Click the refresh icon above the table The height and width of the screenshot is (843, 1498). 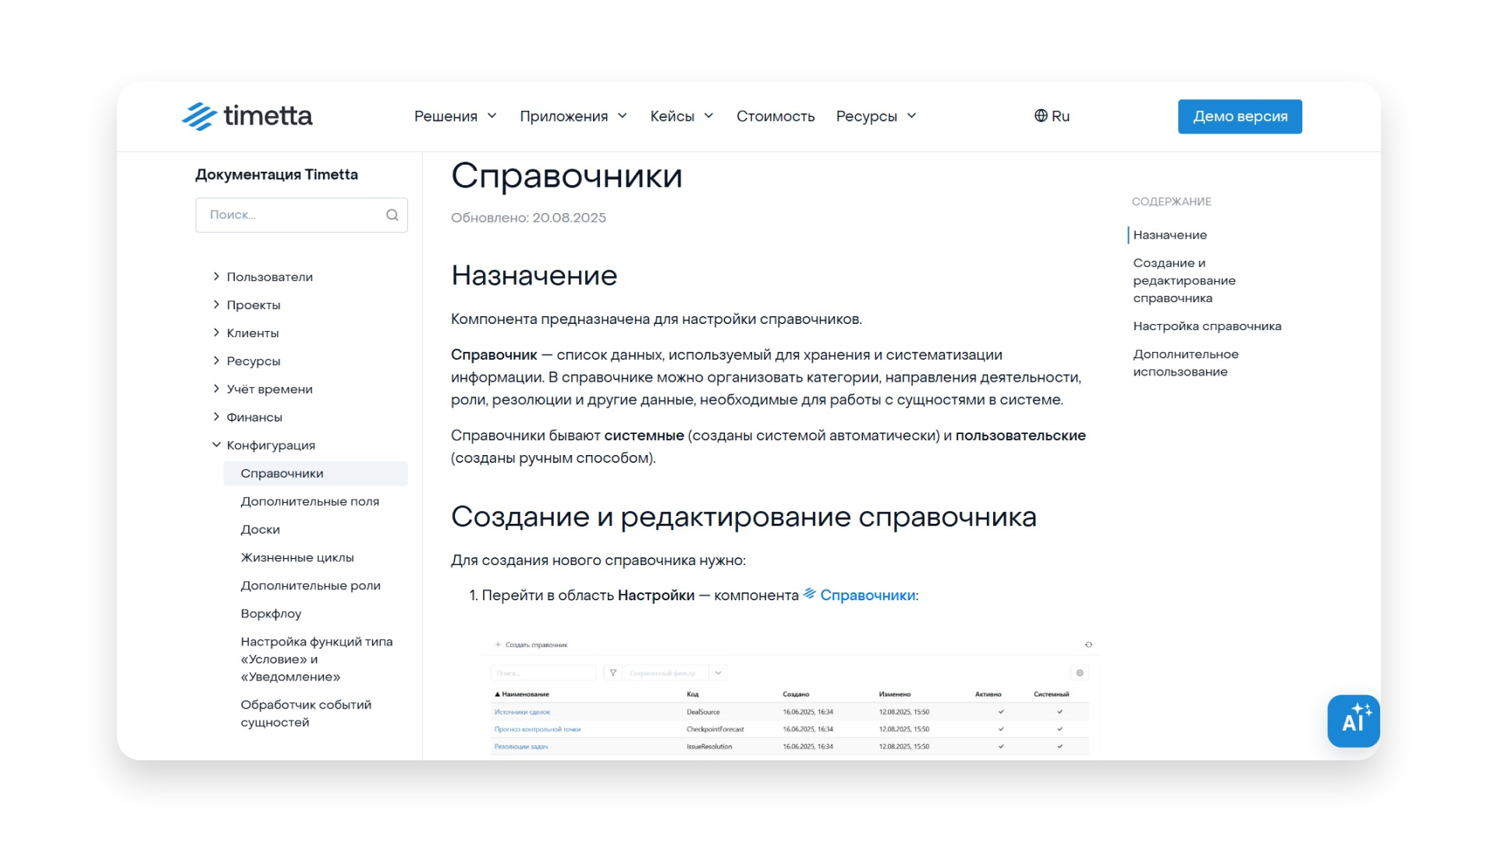point(1088,644)
